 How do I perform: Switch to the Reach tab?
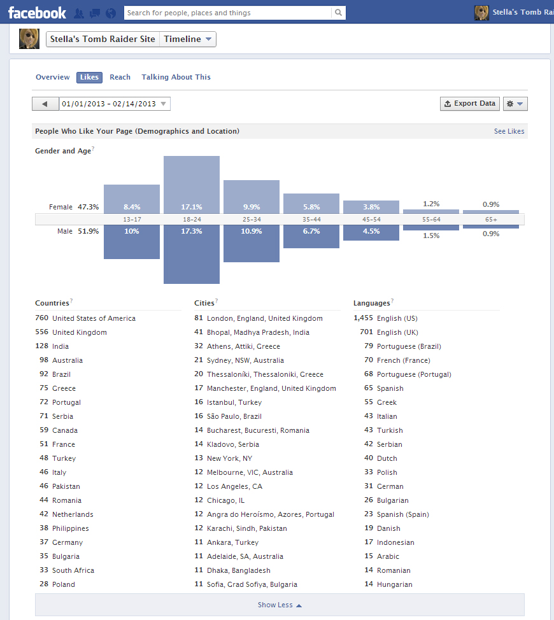tap(120, 77)
